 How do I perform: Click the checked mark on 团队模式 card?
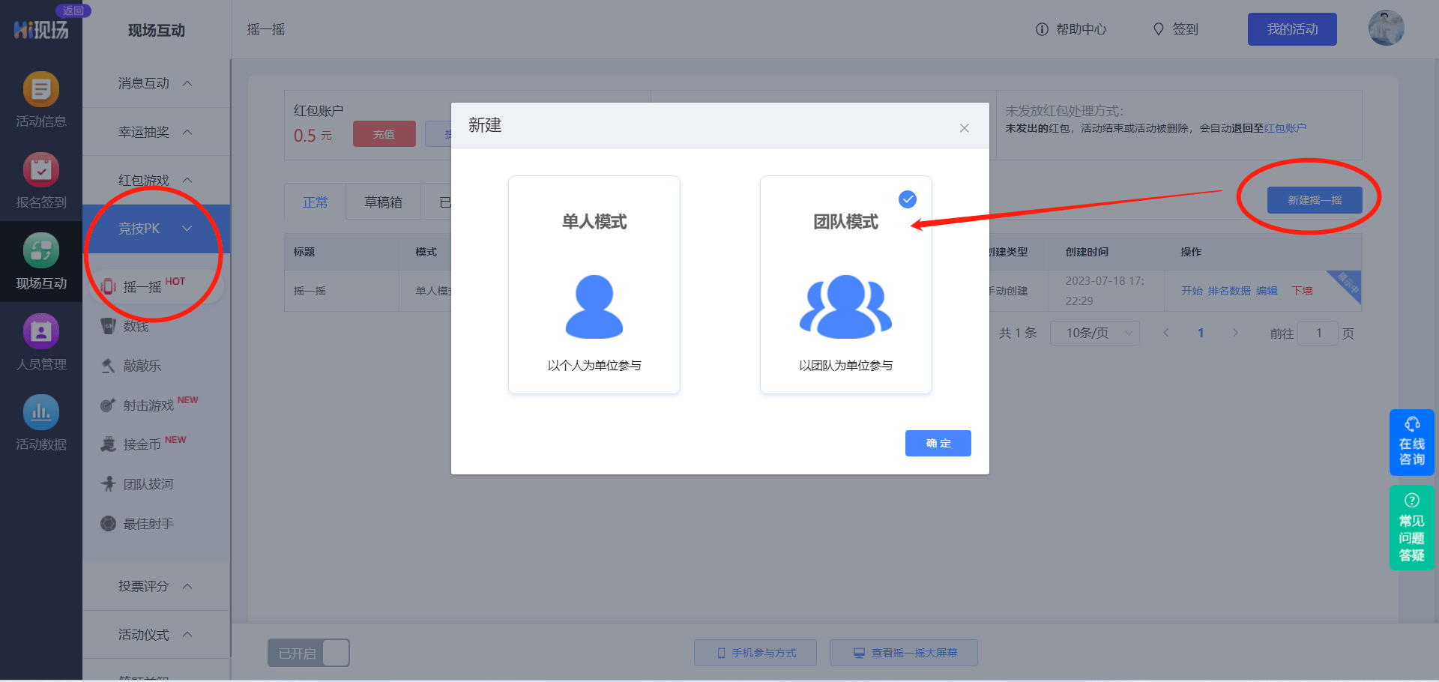908,199
